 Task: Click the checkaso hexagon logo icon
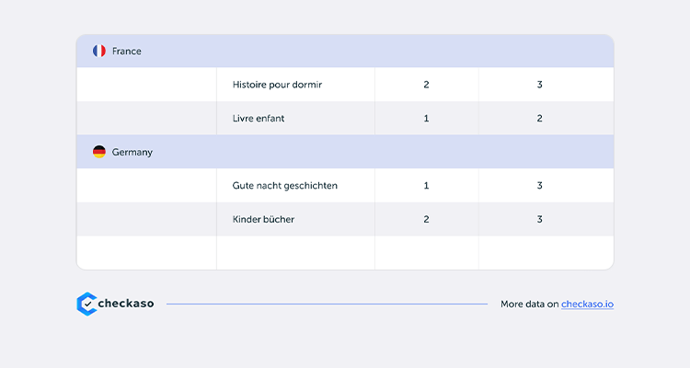pyautogui.click(x=86, y=304)
